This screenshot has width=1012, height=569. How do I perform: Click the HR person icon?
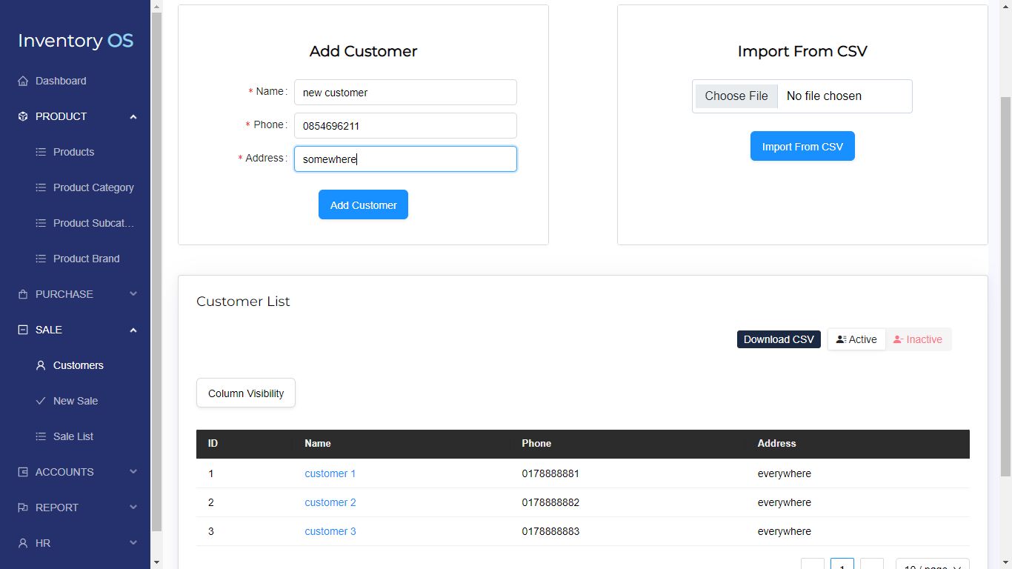(x=23, y=543)
